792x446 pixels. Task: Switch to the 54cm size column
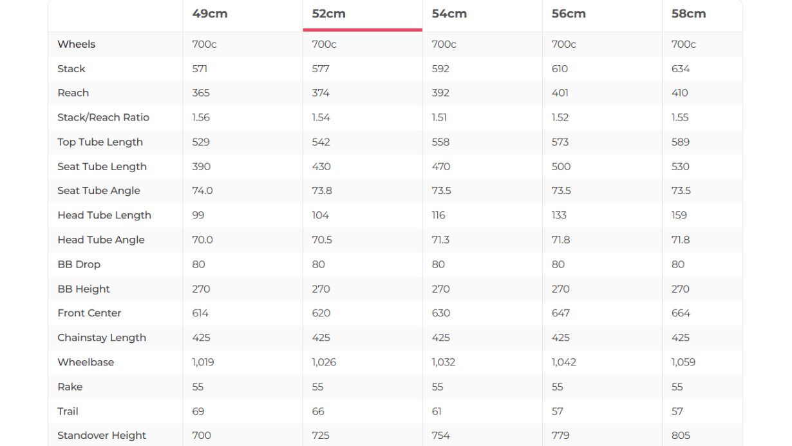449,14
